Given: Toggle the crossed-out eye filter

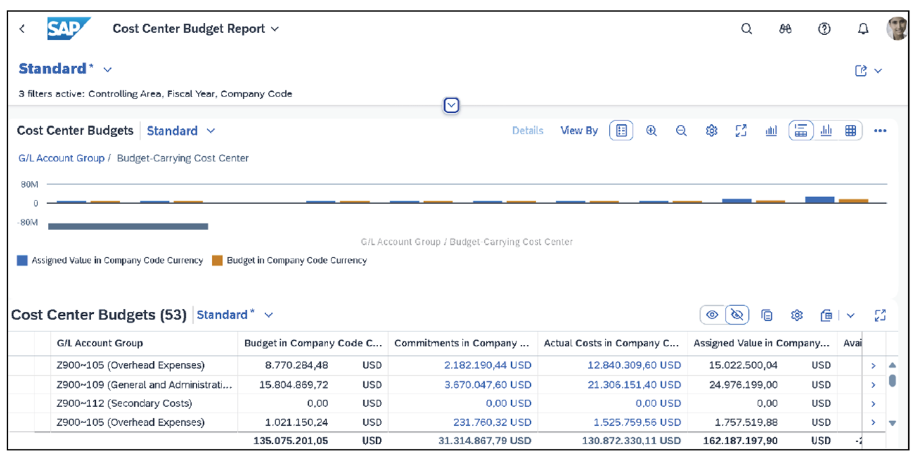Looking at the screenshot, I should 737,314.
